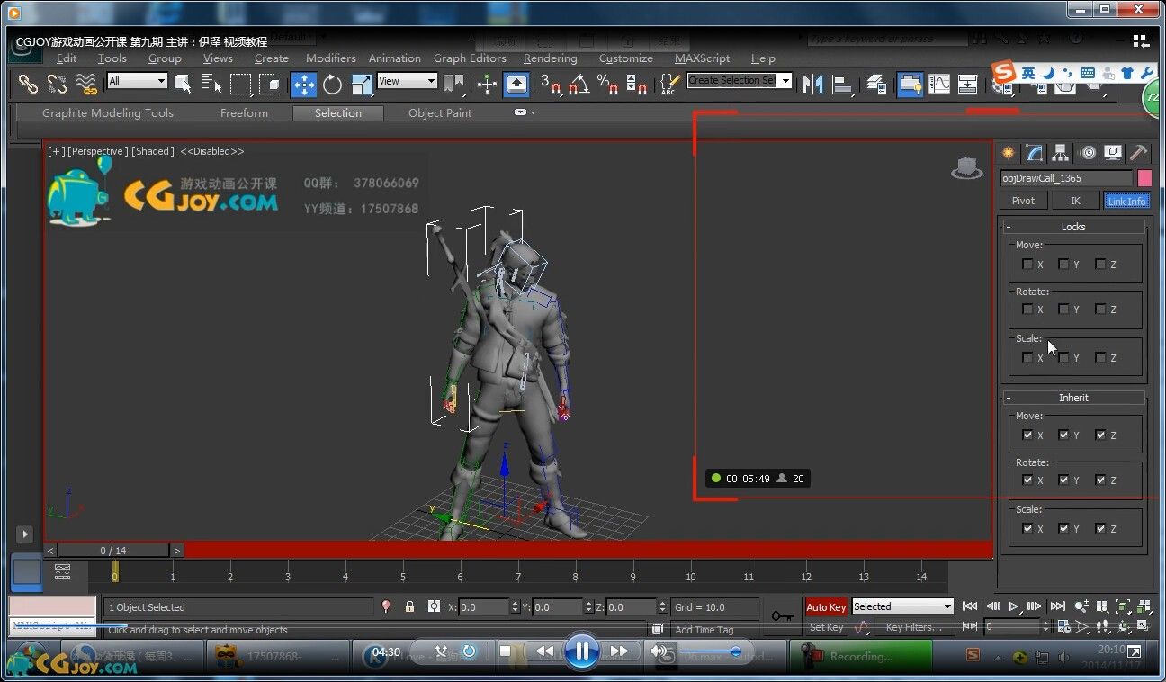Screen dimensions: 1166x682
Task: Check the Locks Rotate Y checkbox
Action: [x=1063, y=309]
